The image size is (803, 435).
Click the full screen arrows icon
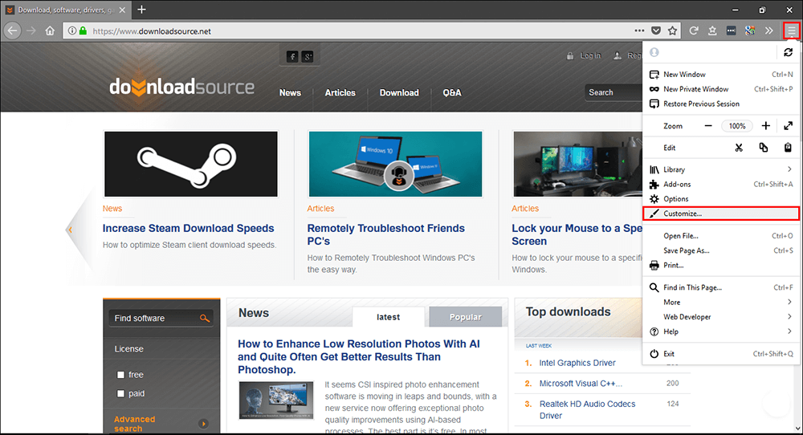789,126
